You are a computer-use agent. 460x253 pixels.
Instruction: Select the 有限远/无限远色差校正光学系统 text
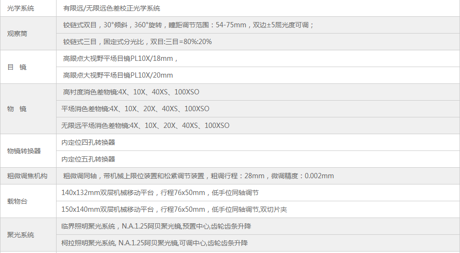(112, 8)
